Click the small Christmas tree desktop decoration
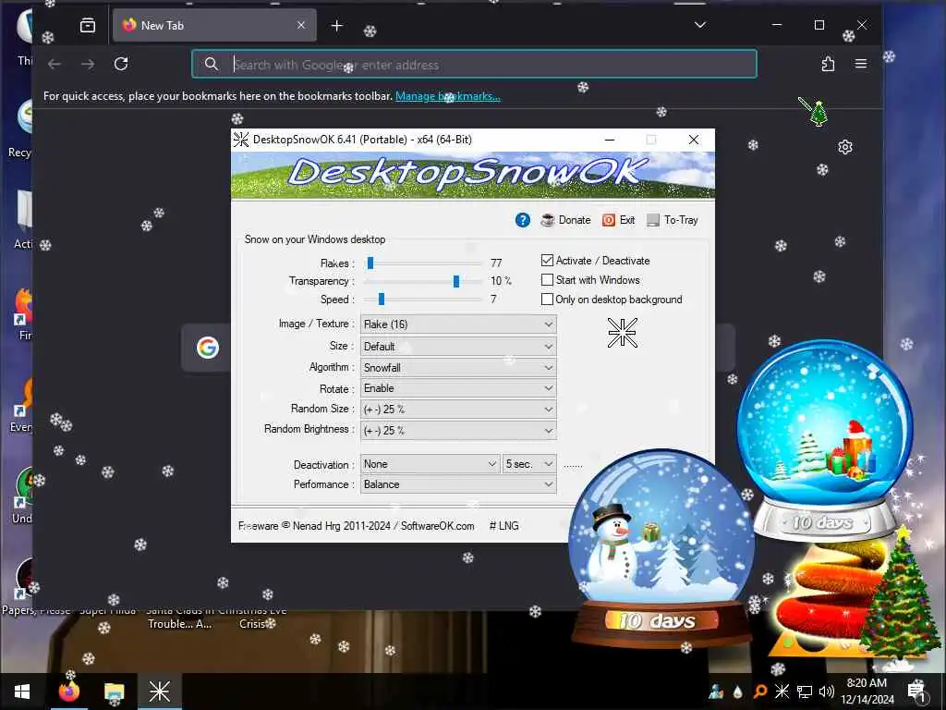The height and width of the screenshot is (710, 946). point(819,113)
